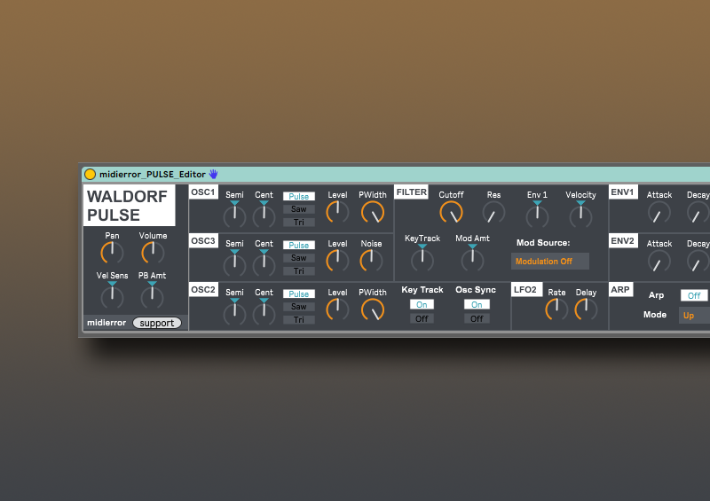
Task: Click the filter Env 1 knob
Action: (537, 215)
